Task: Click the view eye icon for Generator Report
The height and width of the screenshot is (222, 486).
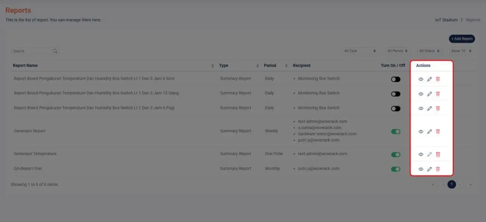Action: (421, 131)
